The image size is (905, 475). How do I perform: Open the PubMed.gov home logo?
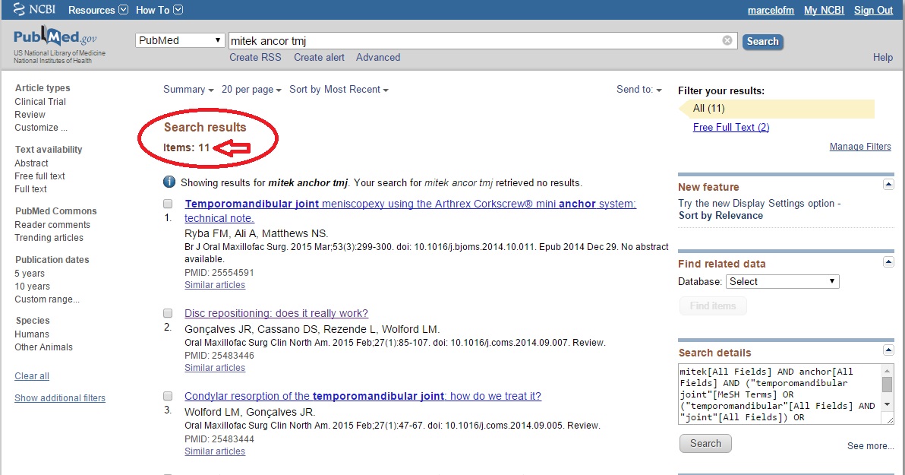[55, 37]
